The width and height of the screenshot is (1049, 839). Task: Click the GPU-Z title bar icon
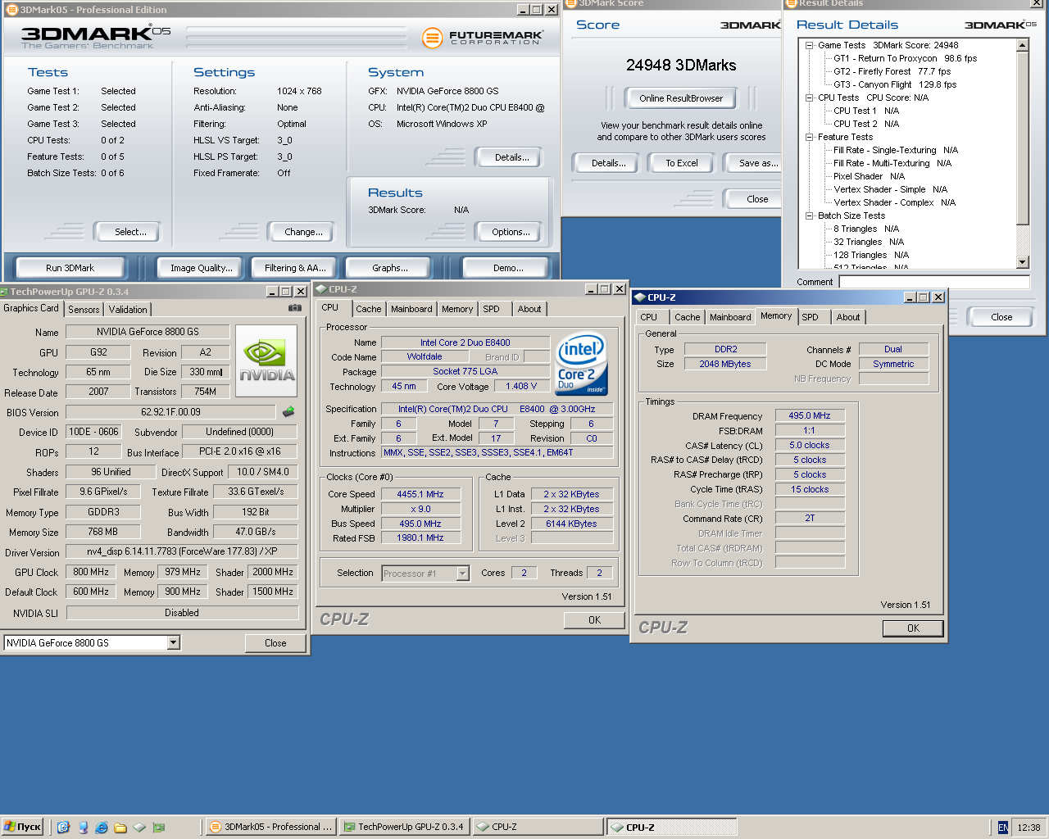4,292
